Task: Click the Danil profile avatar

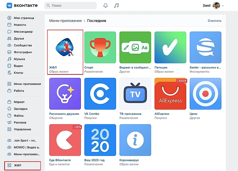Action: point(216,6)
